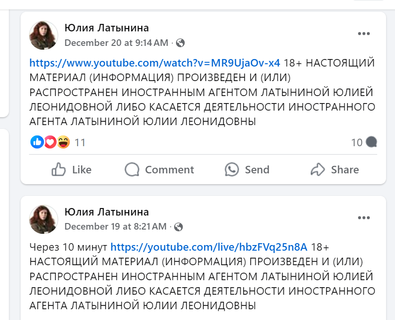The width and height of the screenshot is (395, 320).
Task: Open the December 20 at 9:14 AM timestamp
Action: click(x=116, y=43)
